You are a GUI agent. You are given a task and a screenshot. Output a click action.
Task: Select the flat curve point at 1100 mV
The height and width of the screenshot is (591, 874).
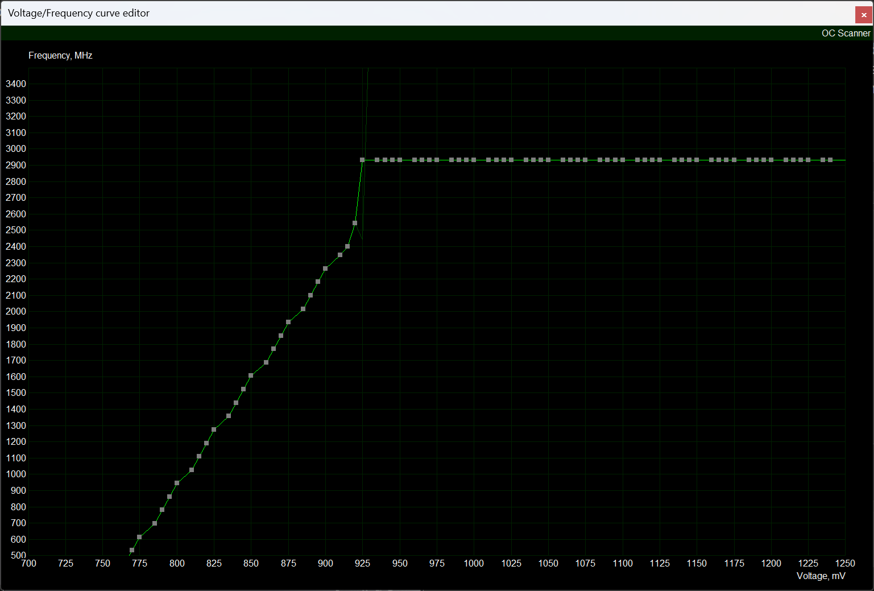pos(623,160)
